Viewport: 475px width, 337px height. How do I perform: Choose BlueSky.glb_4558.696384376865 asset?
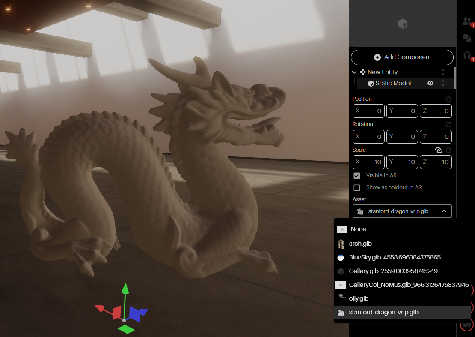pyautogui.click(x=402, y=257)
